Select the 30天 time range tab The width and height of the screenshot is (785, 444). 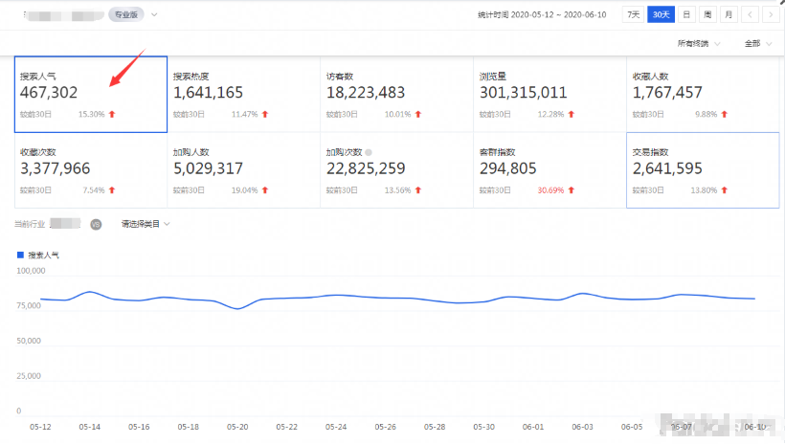[x=661, y=14]
